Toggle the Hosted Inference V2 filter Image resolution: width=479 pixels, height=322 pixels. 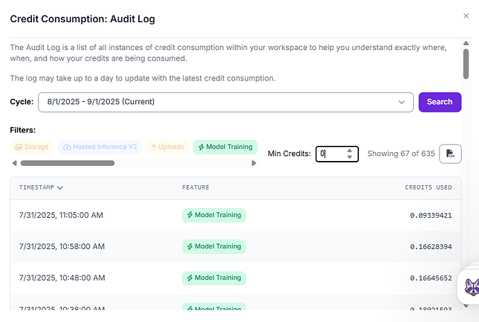click(x=99, y=147)
